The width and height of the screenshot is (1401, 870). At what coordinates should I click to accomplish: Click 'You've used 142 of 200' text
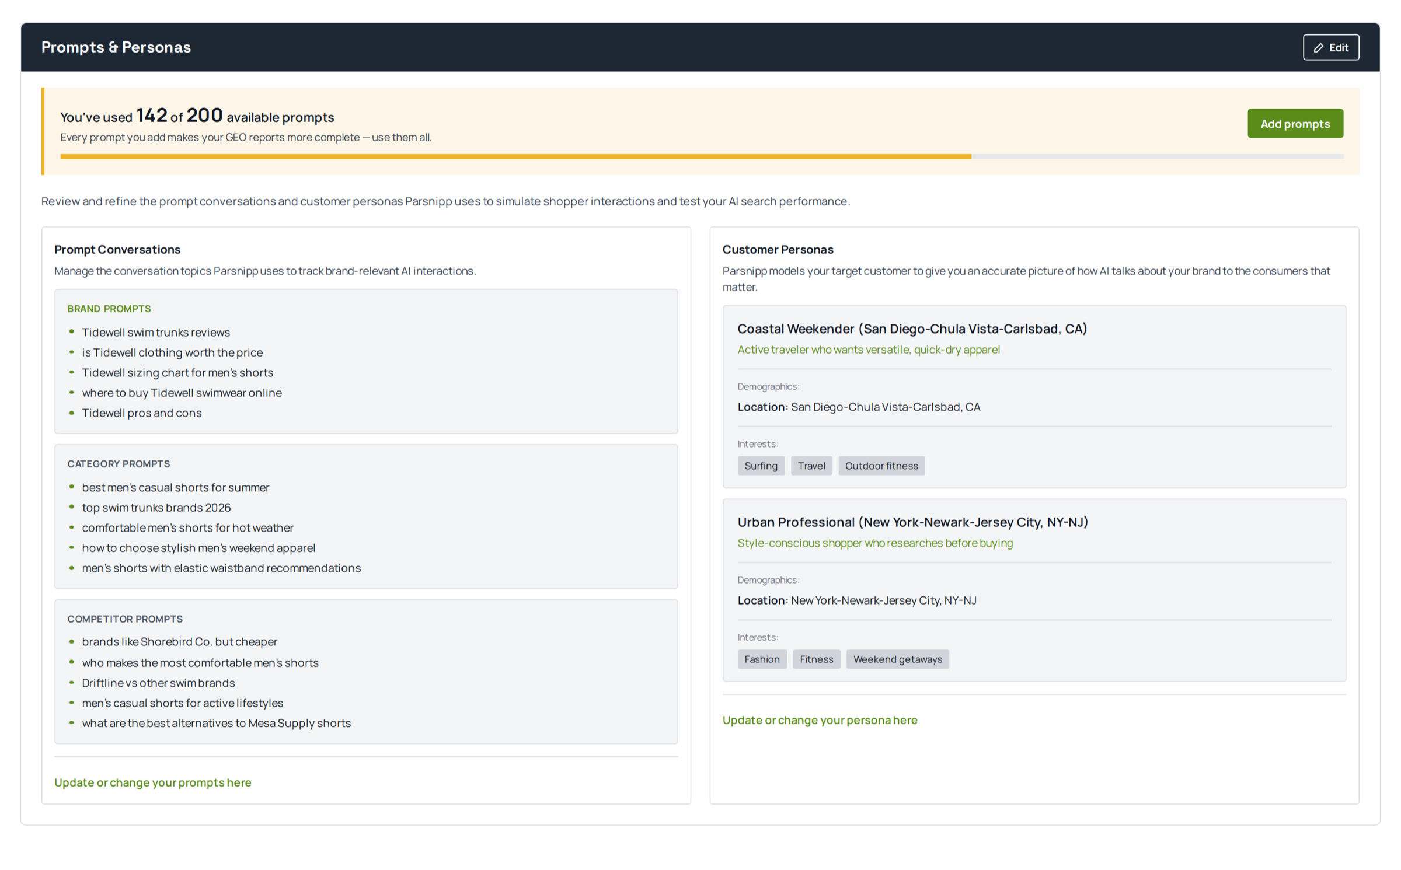point(141,116)
